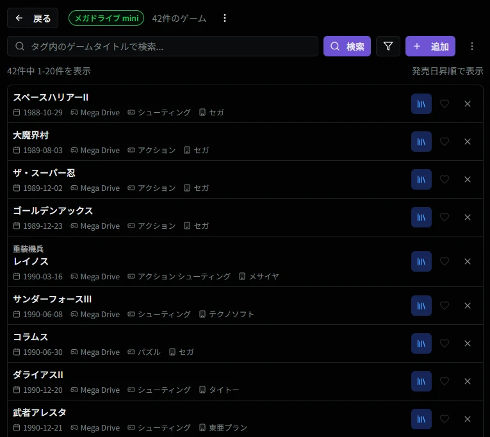The width and height of the screenshot is (490, 437).
Task: Click the テクノソフト publisher label
Action: pos(231,314)
